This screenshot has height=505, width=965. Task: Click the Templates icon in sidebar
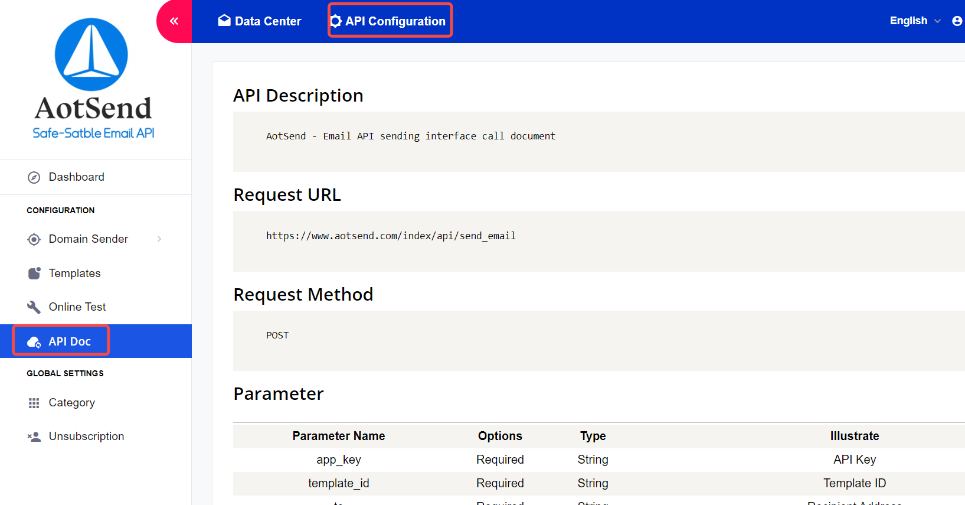coord(34,273)
